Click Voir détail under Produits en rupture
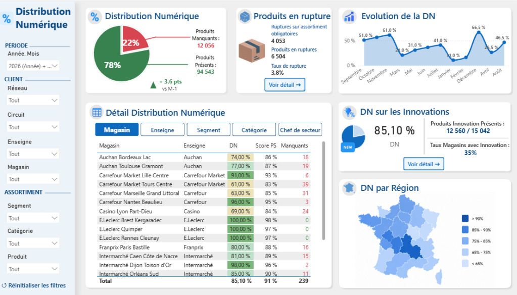Viewport: 517px width, 295px height. click(285, 85)
